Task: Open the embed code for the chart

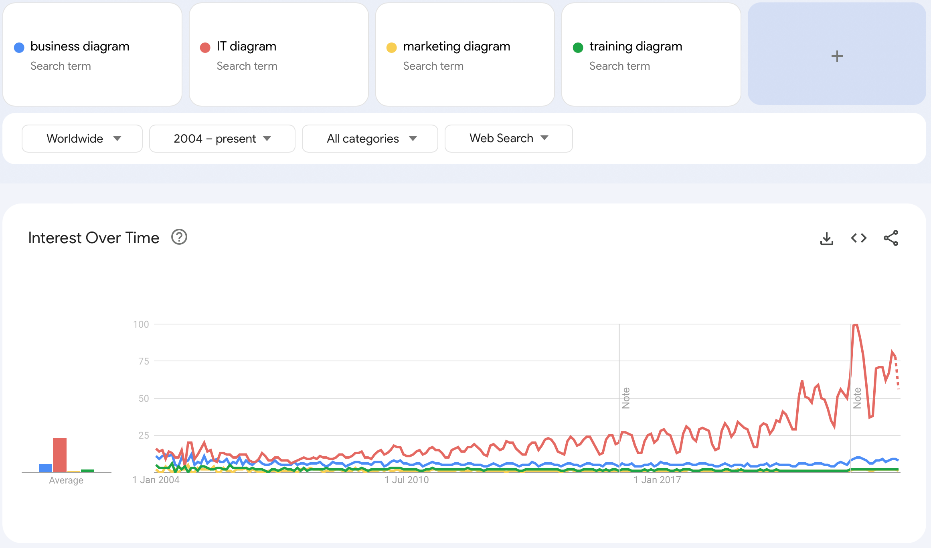Action: point(859,238)
